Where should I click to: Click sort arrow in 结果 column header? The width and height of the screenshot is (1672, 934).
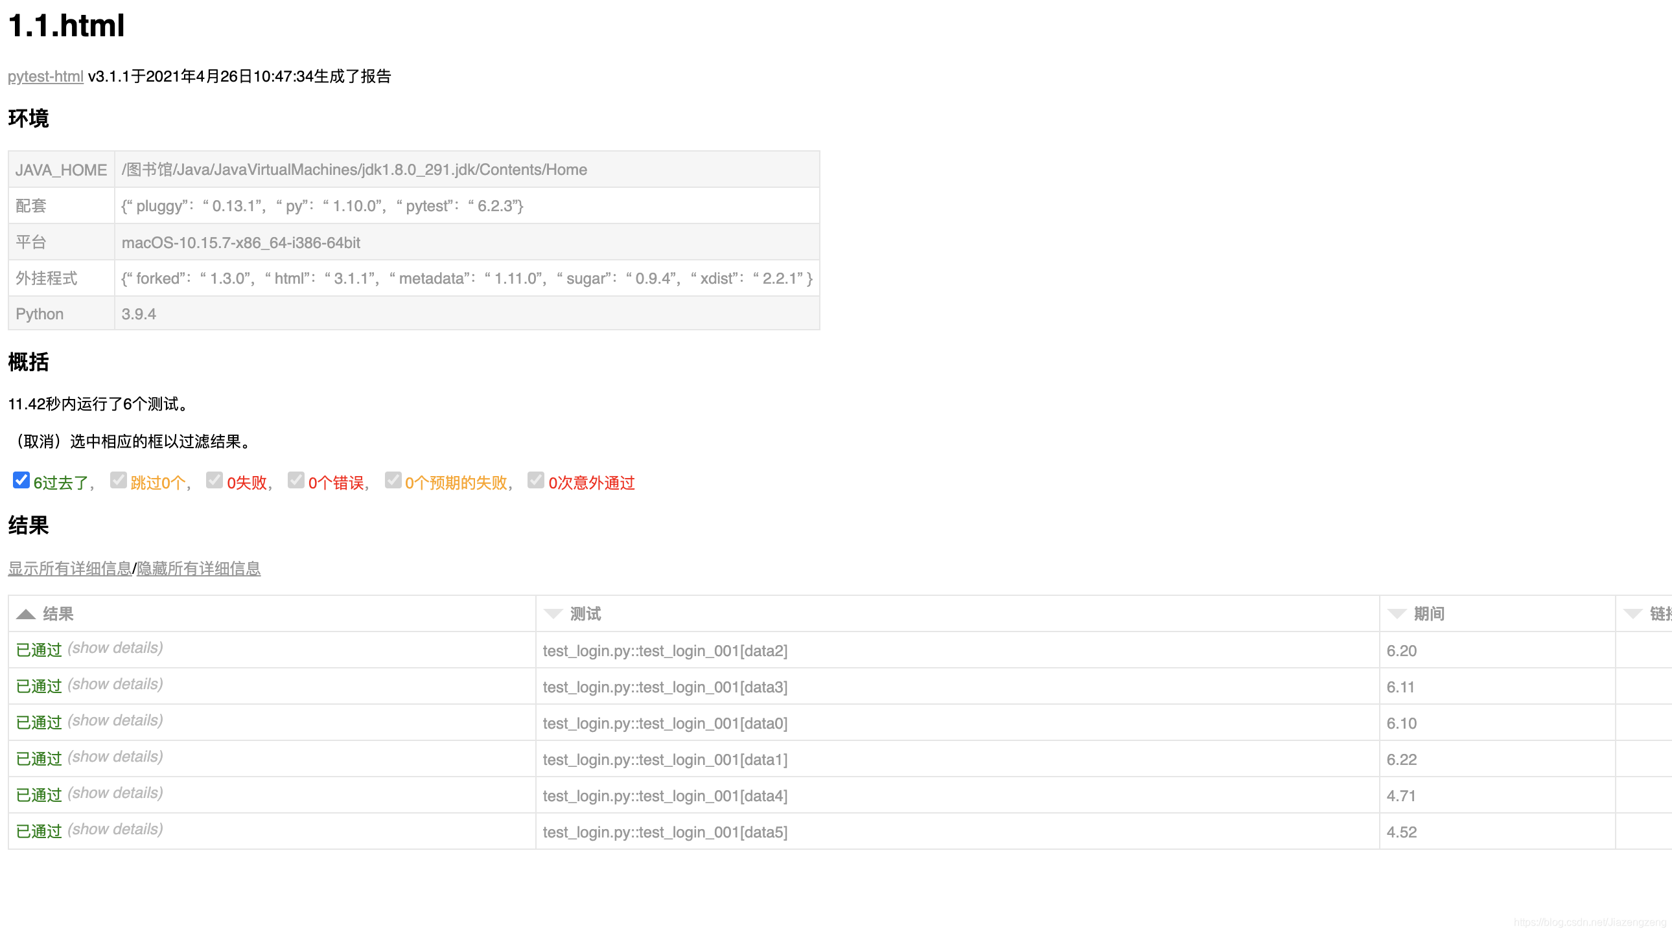25,613
